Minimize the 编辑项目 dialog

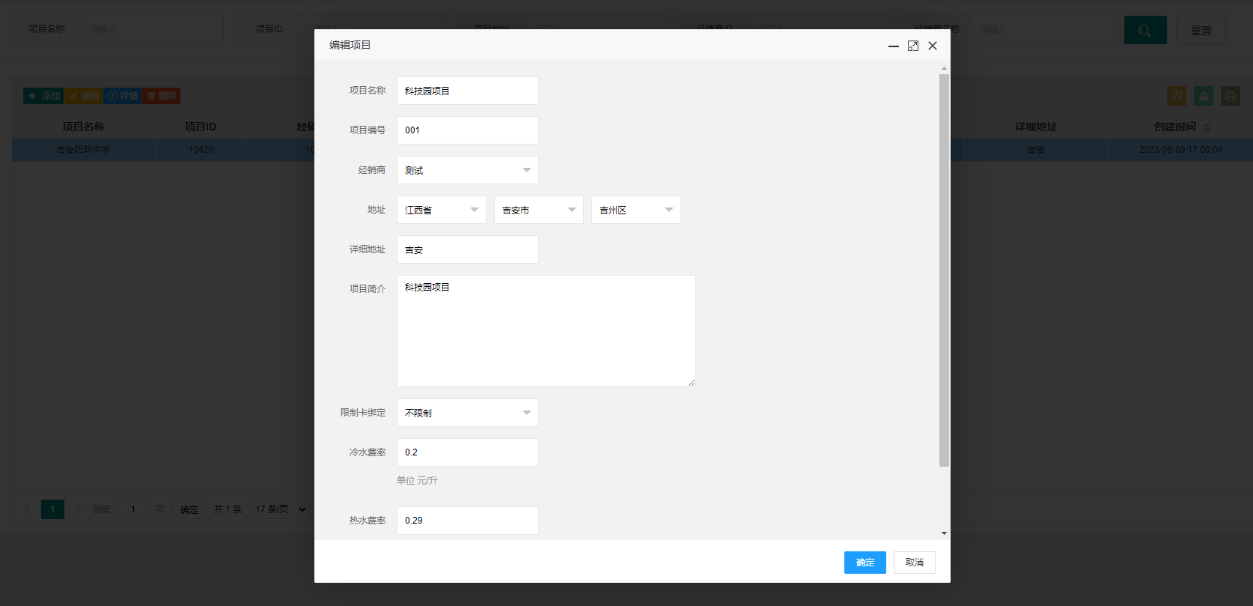pyautogui.click(x=894, y=46)
